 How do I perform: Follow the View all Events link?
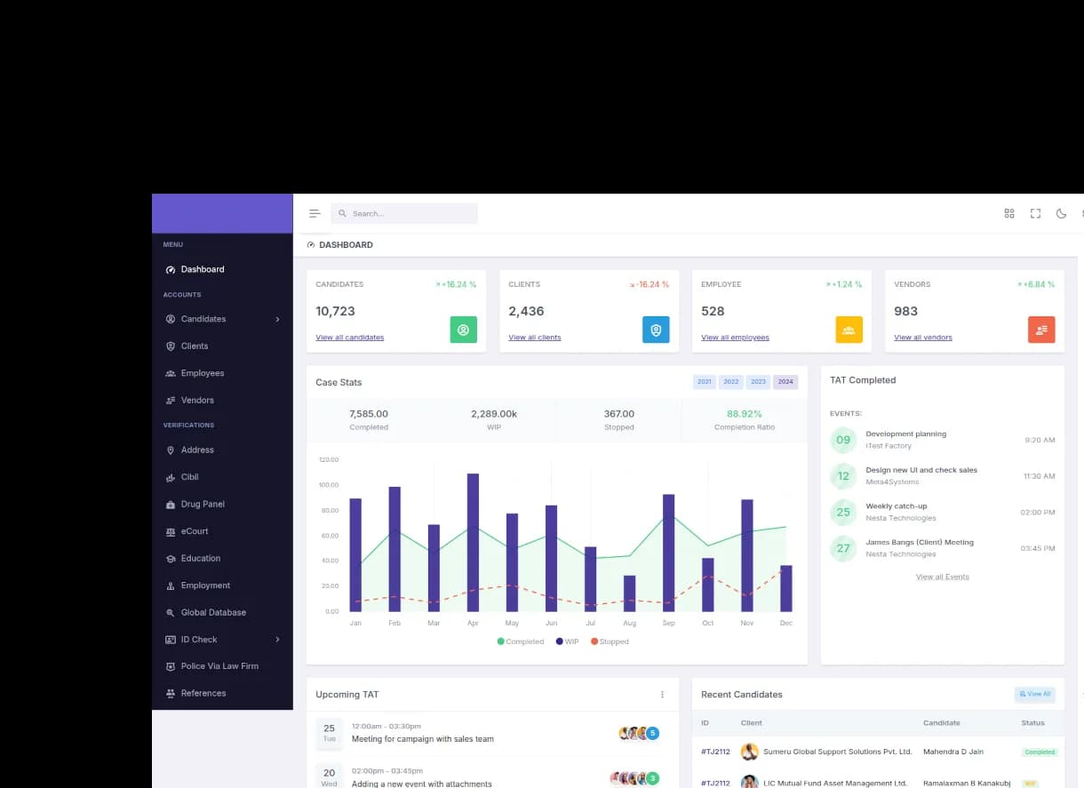coord(943,577)
